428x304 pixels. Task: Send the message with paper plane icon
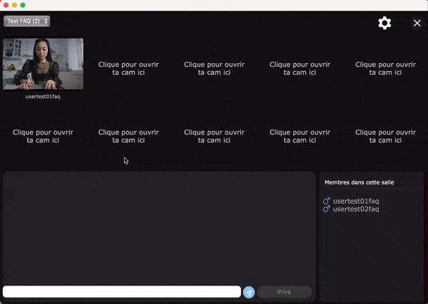click(x=249, y=293)
